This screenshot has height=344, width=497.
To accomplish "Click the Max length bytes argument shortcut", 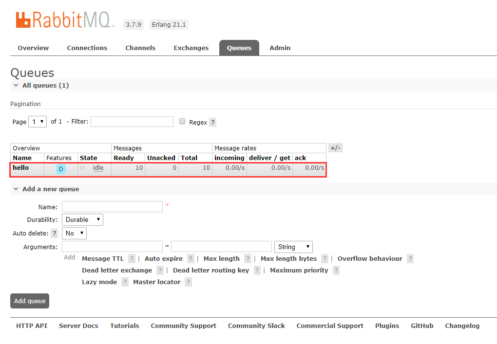I will tap(289, 258).
